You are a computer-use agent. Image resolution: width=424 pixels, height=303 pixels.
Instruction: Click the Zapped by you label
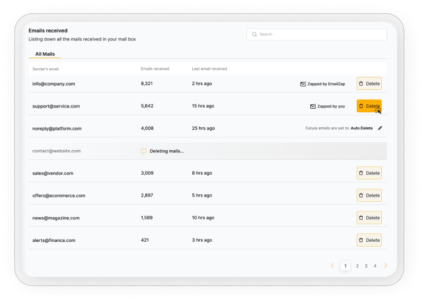click(331, 106)
